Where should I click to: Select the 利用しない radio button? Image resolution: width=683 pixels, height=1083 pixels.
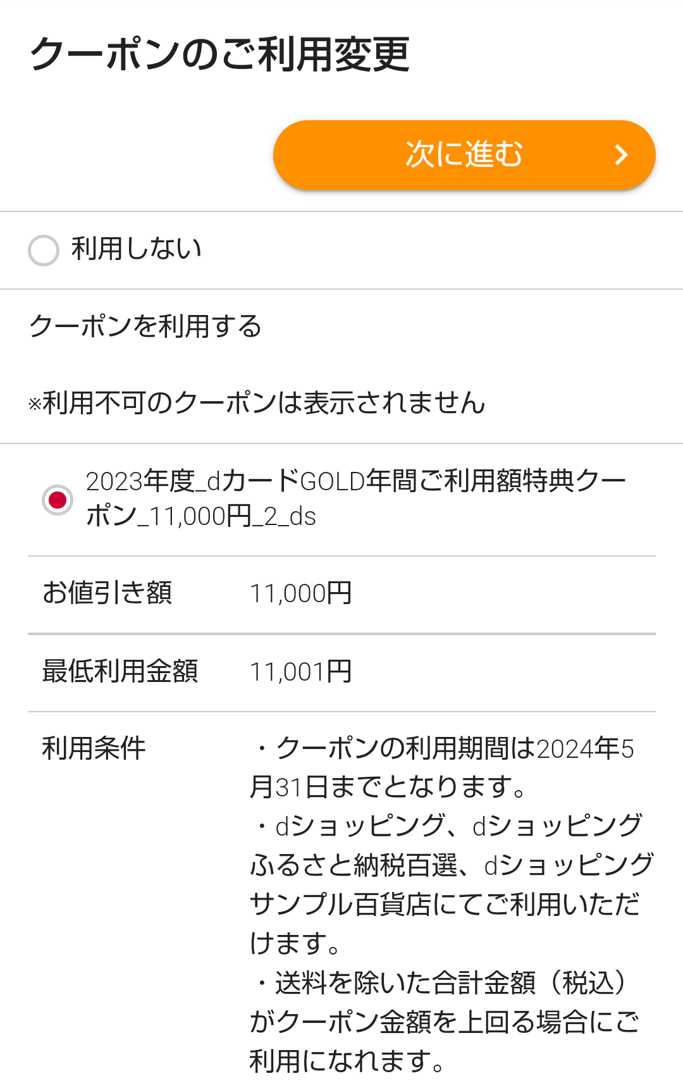[x=44, y=251]
